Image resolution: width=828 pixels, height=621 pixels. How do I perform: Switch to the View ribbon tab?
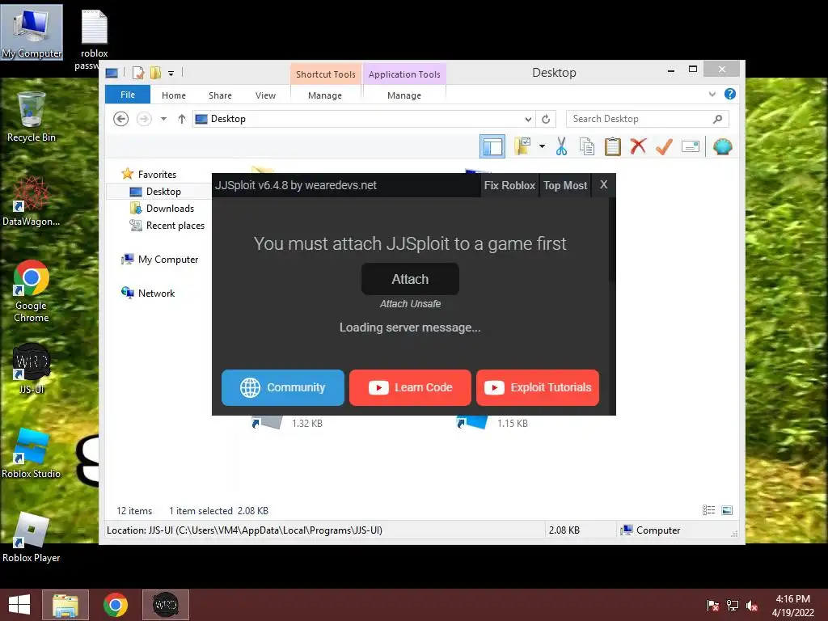[265, 95]
